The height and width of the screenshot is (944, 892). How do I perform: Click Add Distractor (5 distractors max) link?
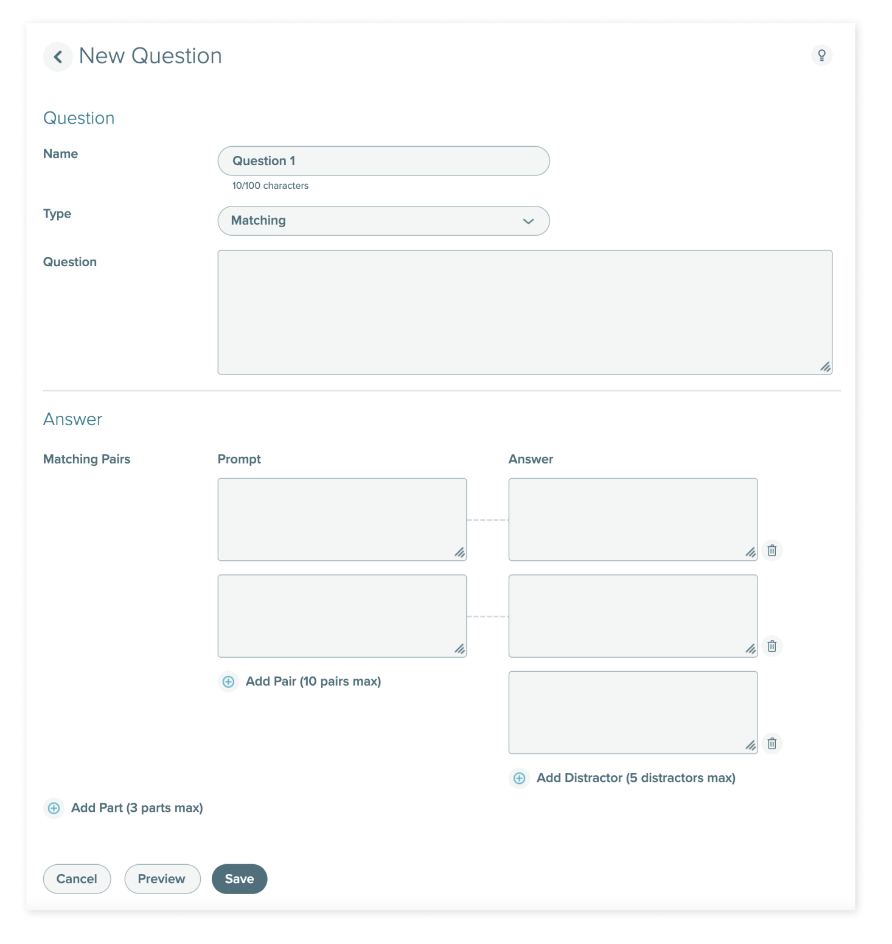point(636,778)
